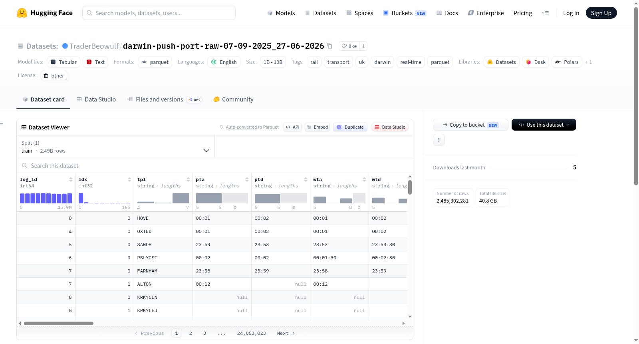
Task: Expand the navigation overflow menu icon
Action: pyautogui.click(x=545, y=13)
